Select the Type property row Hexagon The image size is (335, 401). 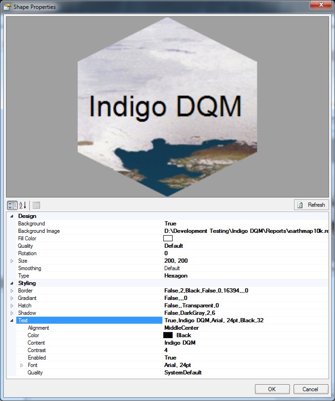tap(176, 276)
